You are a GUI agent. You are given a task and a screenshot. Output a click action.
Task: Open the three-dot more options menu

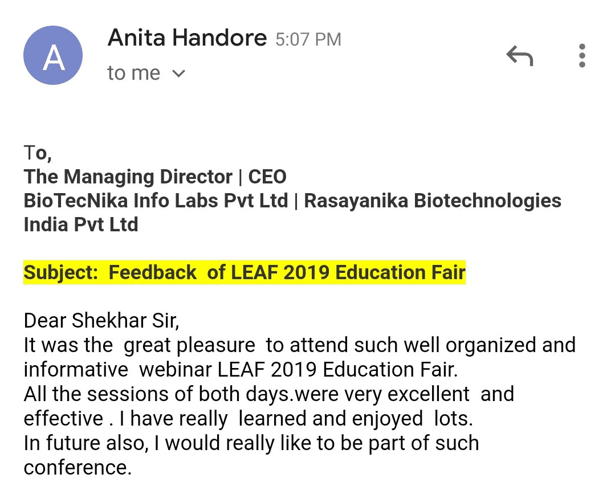(x=582, y=56)
